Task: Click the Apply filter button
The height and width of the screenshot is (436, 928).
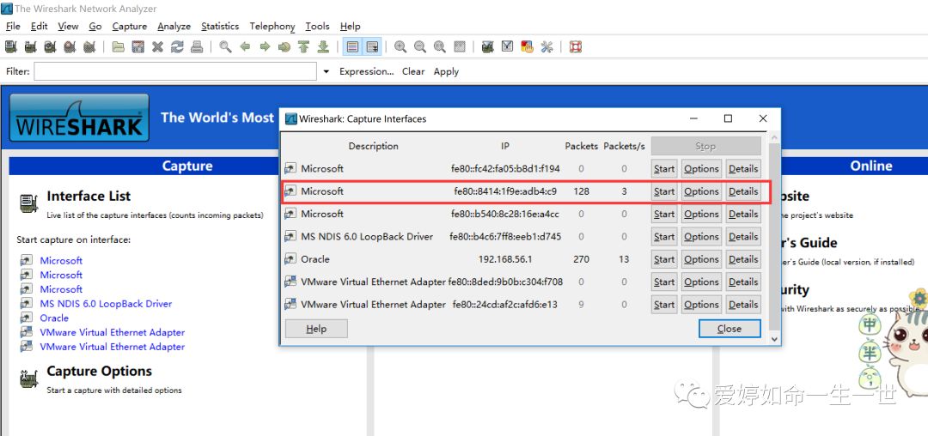Action: 446,71
